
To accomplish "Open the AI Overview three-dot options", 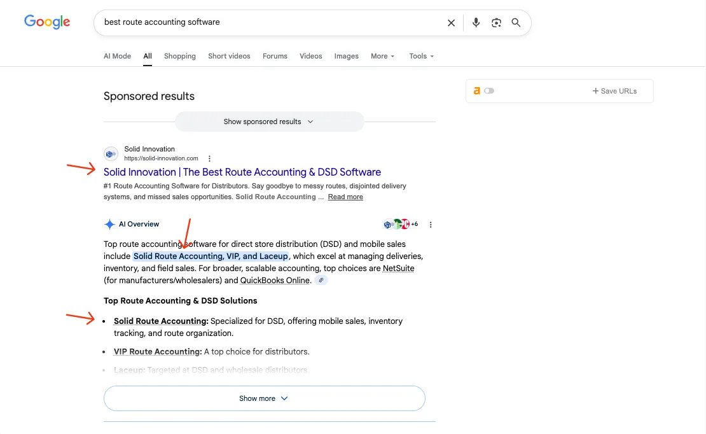I will 431,225.
